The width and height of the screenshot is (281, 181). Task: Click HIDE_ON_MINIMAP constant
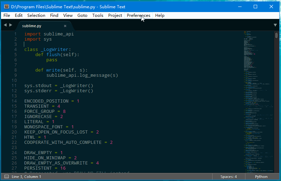tap(45, 158)
